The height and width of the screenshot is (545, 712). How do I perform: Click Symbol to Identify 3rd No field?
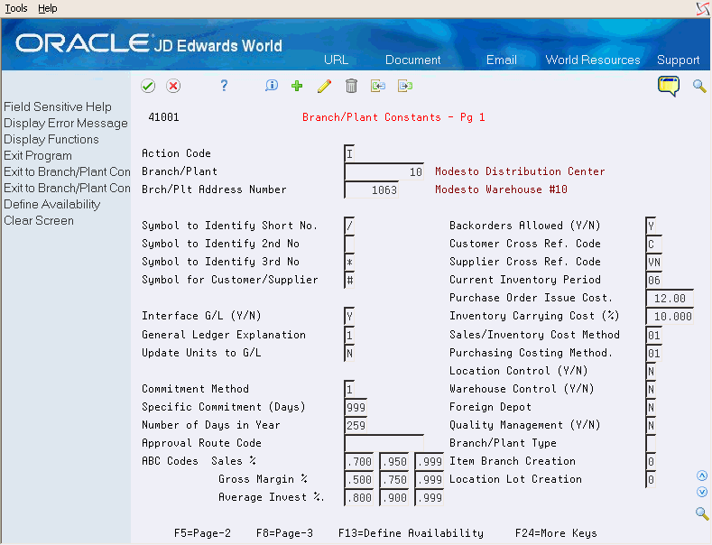coord(349,262)
